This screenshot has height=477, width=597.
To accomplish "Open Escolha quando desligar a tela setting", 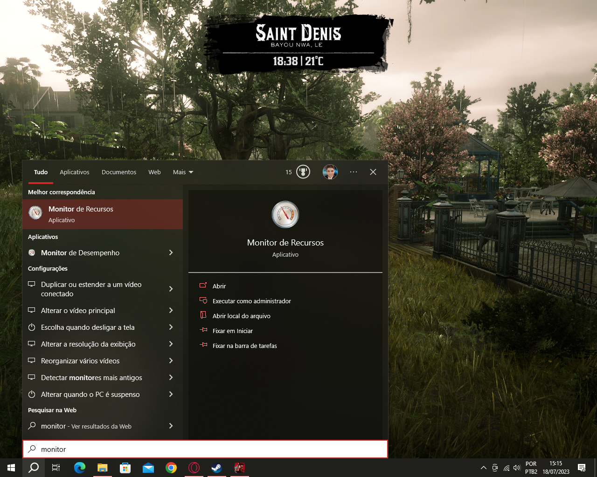I will pos(88,327).
